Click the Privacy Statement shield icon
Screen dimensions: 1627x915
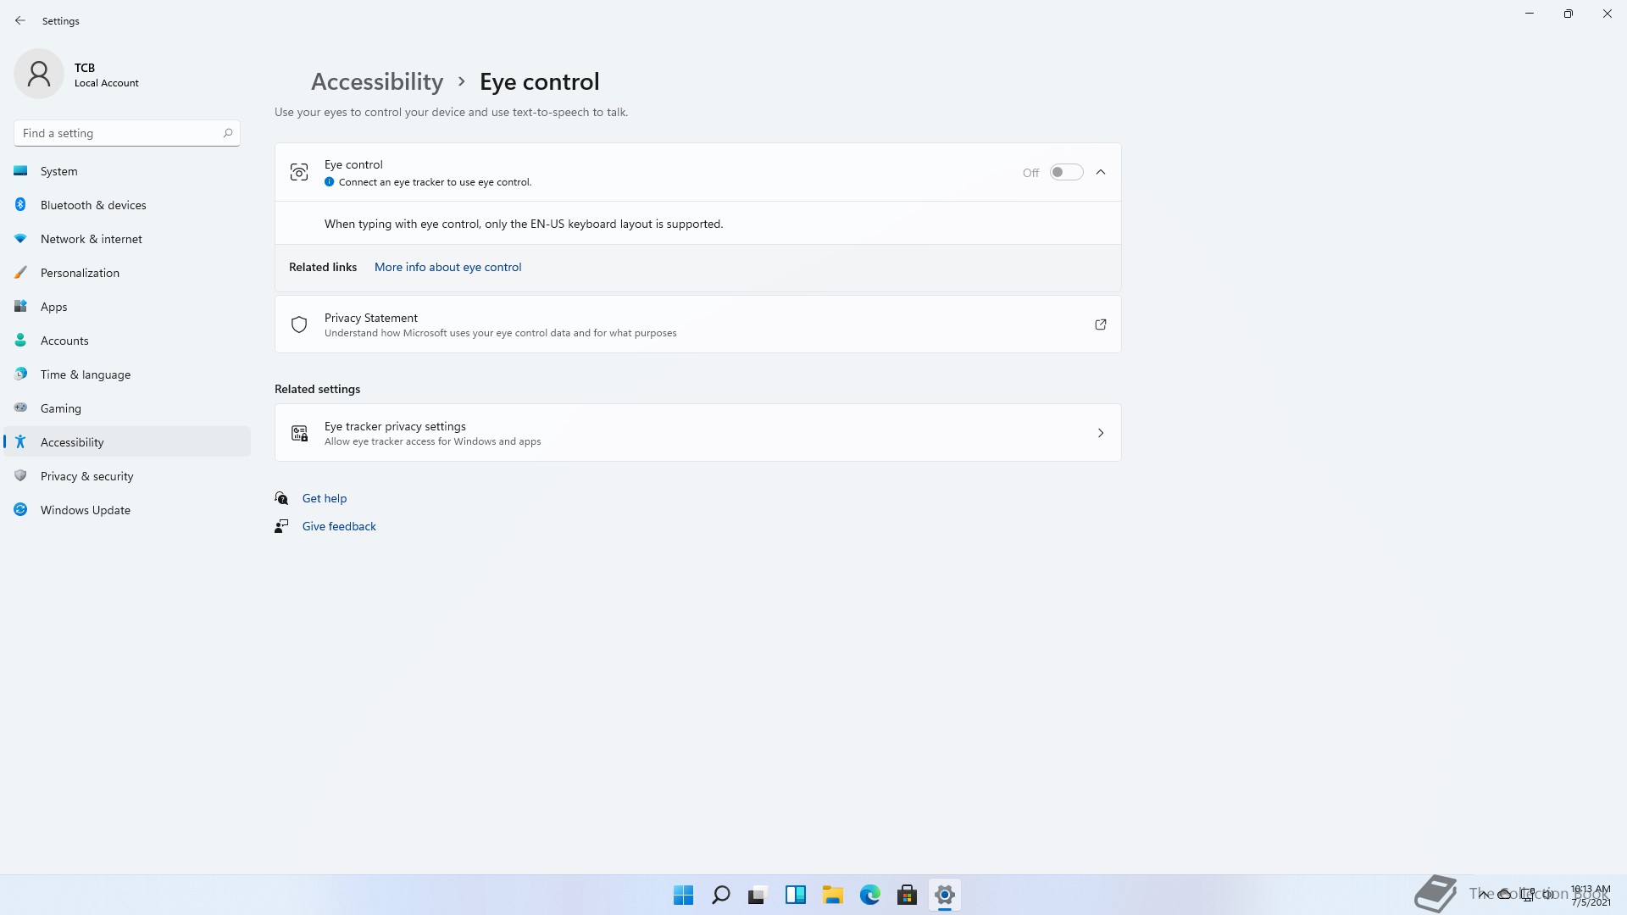(299, 324)
